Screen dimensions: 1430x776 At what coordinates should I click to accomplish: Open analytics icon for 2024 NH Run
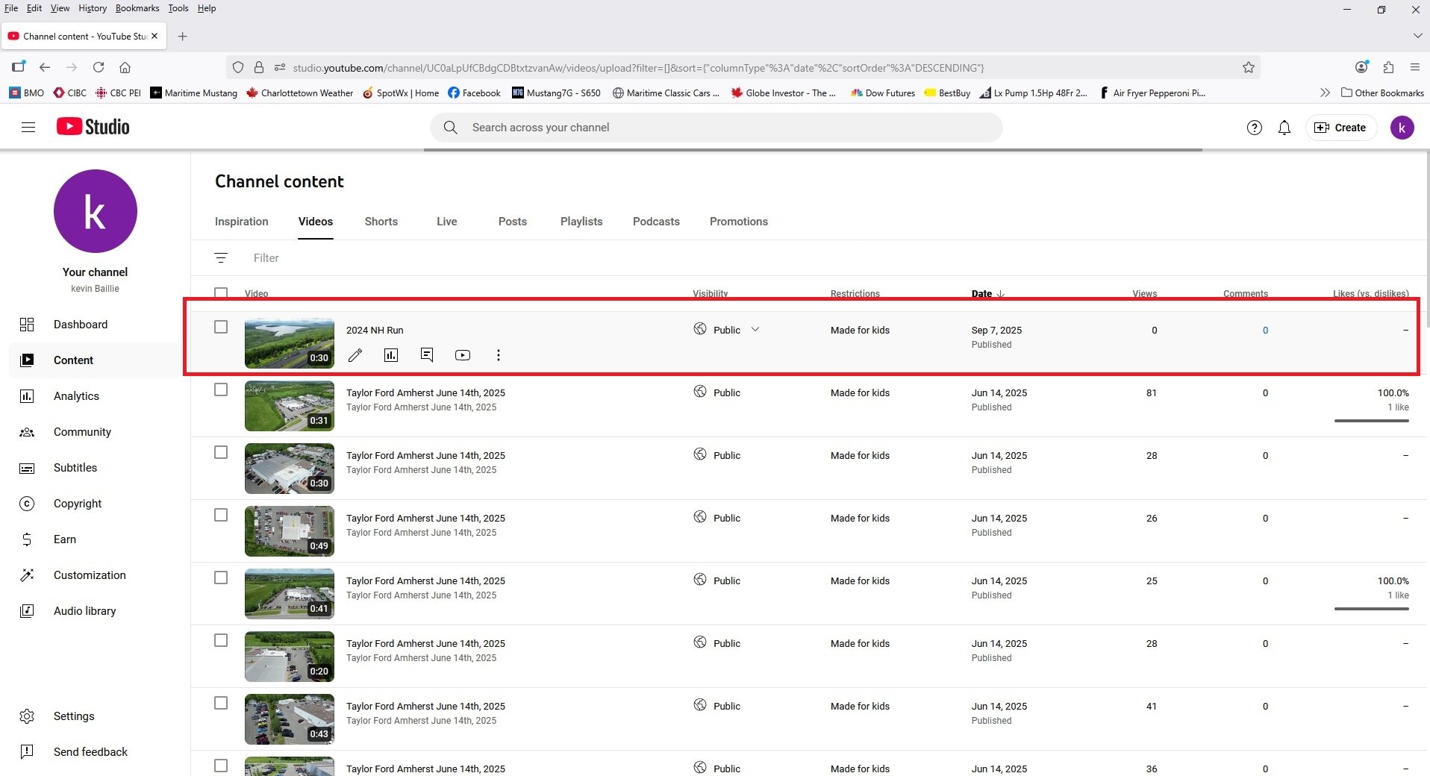391,355
